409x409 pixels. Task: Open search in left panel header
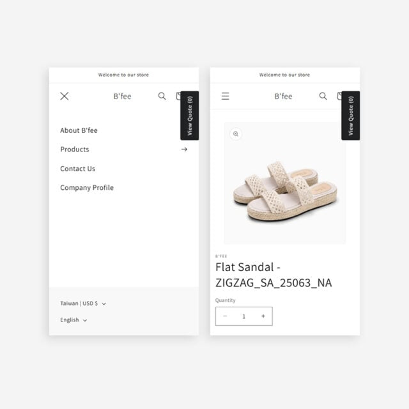tap(162, 96)
